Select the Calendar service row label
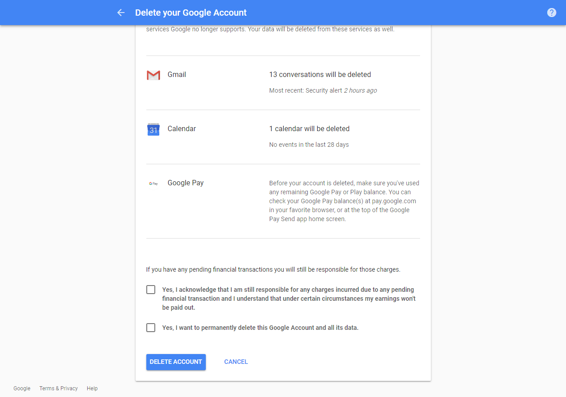Viewport: 566px width, 397px height. 182,128
